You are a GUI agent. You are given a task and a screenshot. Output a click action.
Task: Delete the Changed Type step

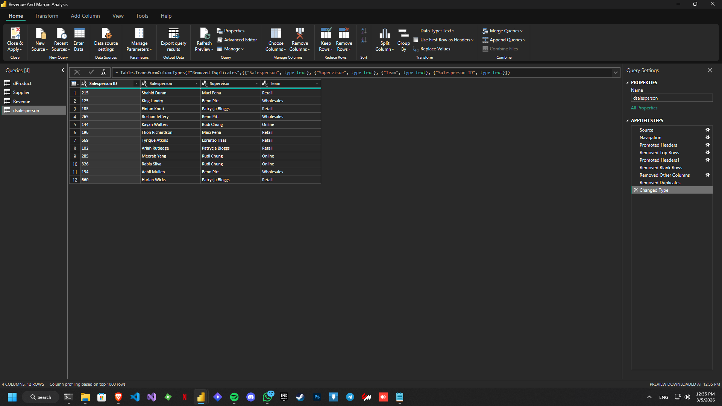(636, 190)
